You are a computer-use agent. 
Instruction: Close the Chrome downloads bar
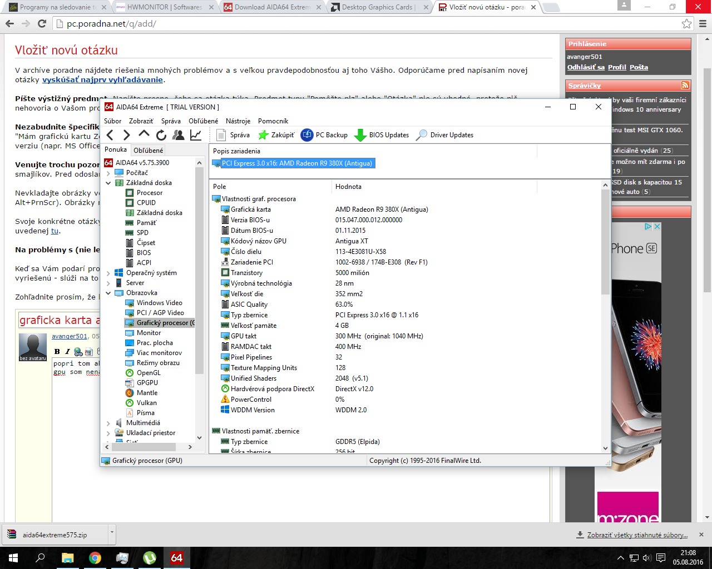(701, 535)
